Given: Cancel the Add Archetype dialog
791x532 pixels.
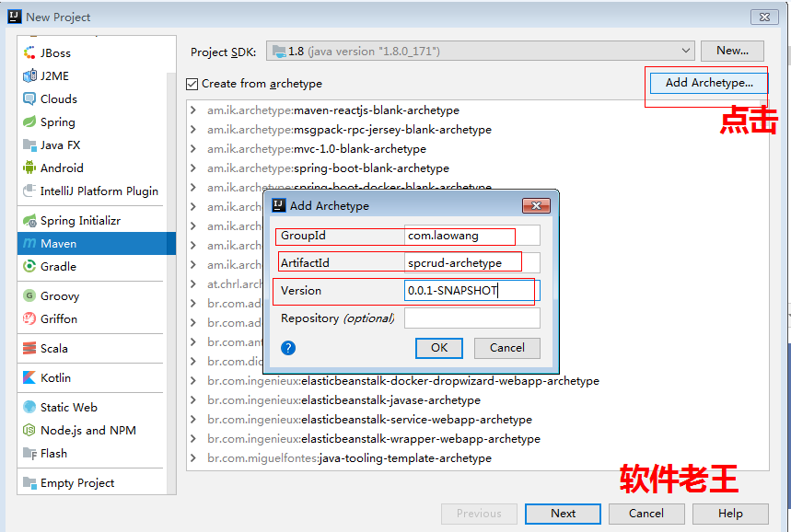Looking at the screenshot, I should pyautogui.click(x=507, y=348).
